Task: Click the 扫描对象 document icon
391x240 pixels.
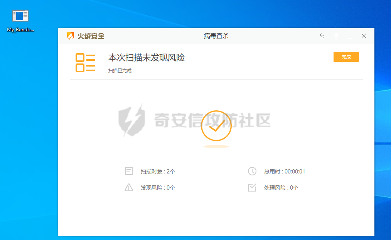Action: (129, 172)
